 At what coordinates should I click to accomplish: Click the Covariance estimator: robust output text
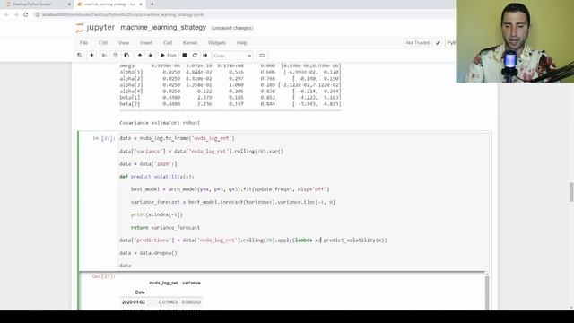coord(160,123)
